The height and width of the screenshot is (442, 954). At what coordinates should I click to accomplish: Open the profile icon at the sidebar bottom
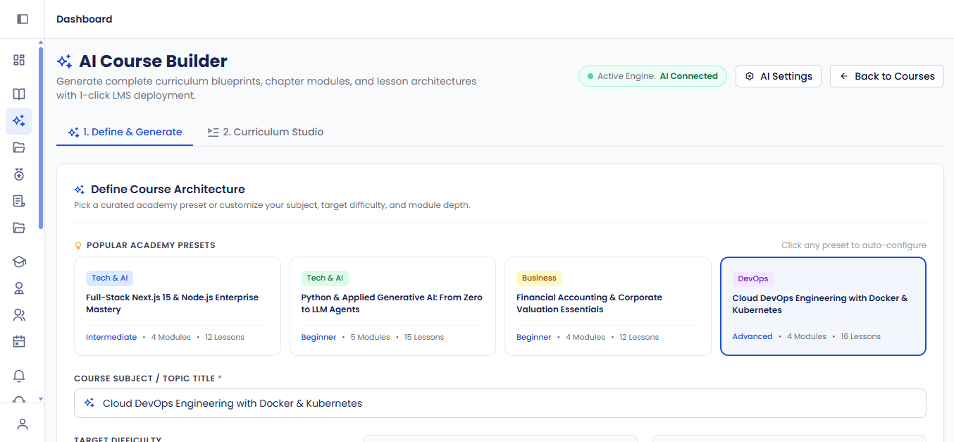click(23, 424)
